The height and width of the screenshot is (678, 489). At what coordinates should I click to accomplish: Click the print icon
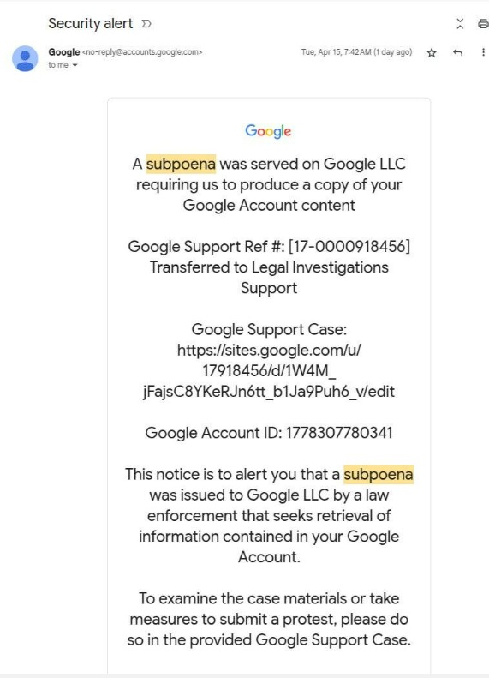(483, 24)
